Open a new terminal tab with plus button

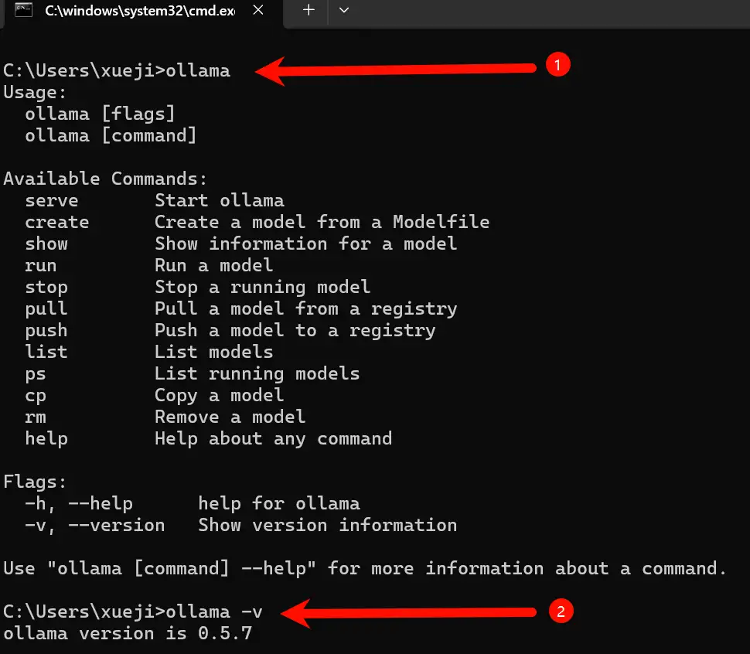click(309, 11)
